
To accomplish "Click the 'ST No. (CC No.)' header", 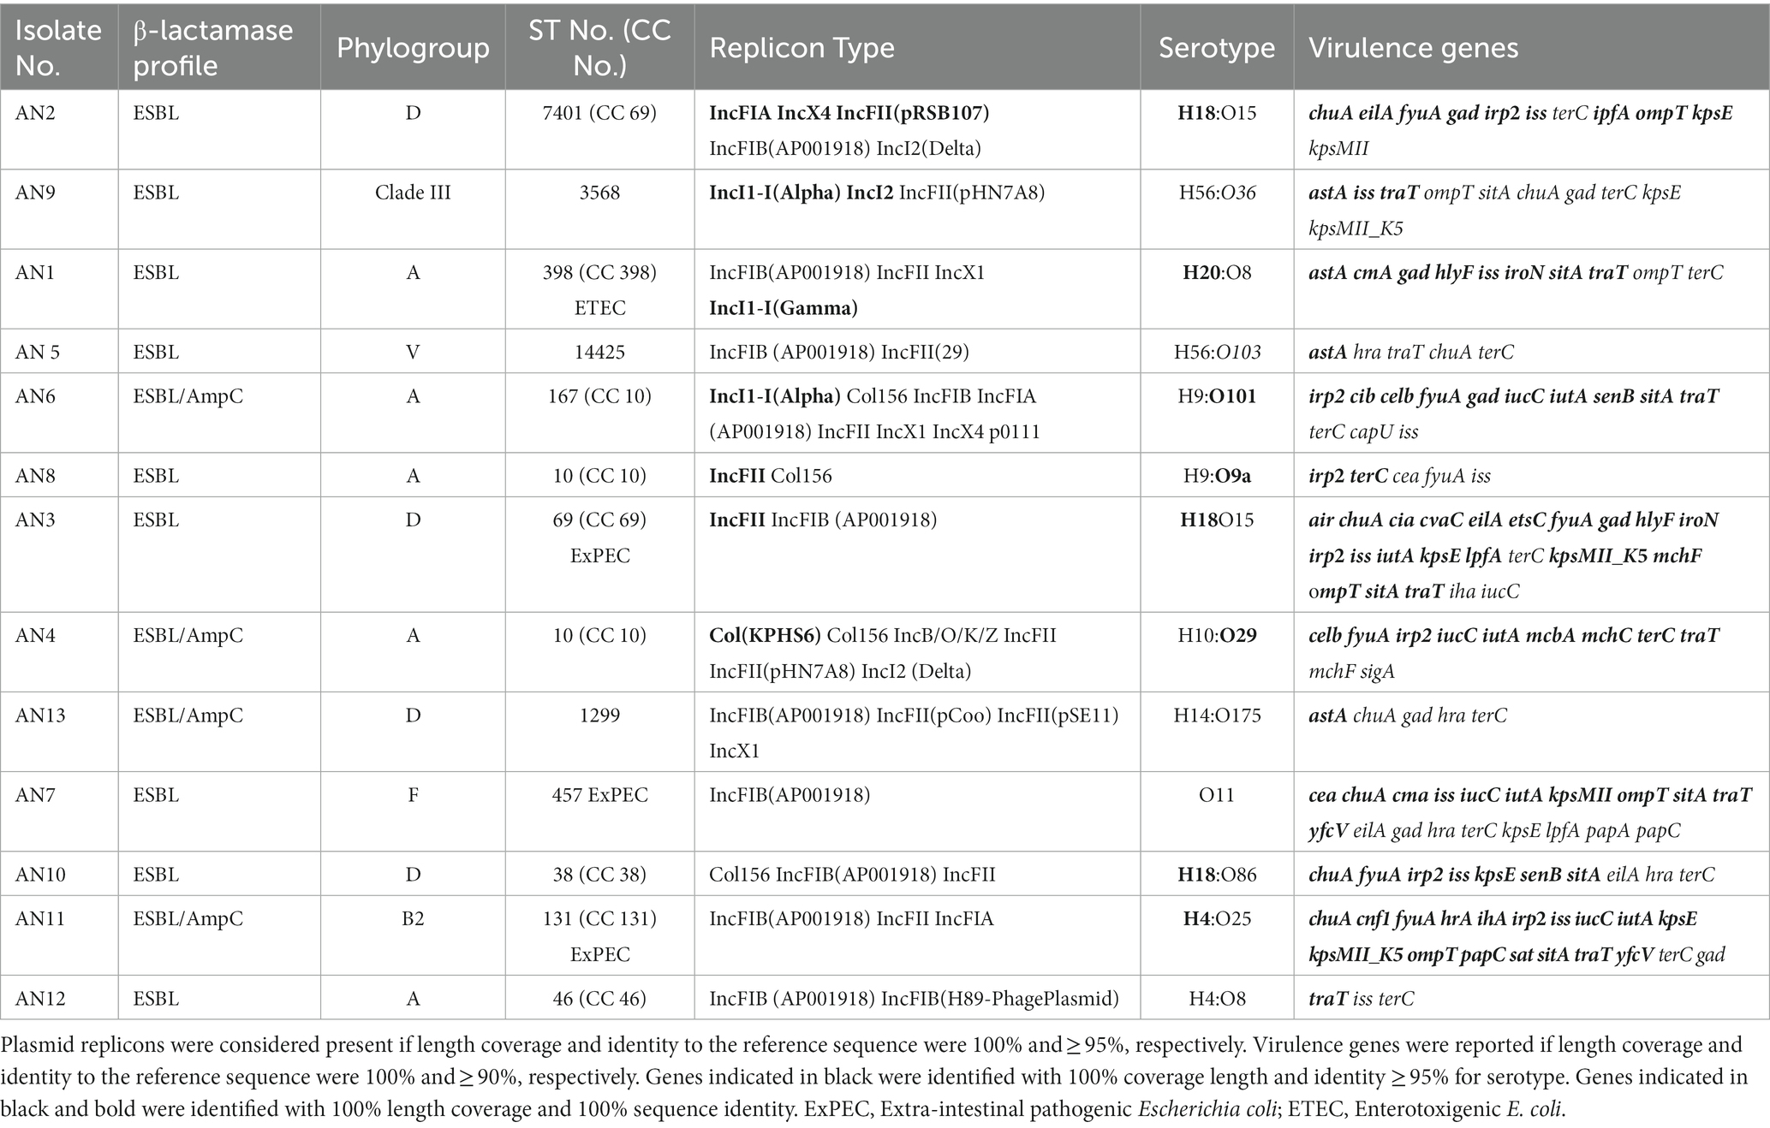I will click(599, 47).
